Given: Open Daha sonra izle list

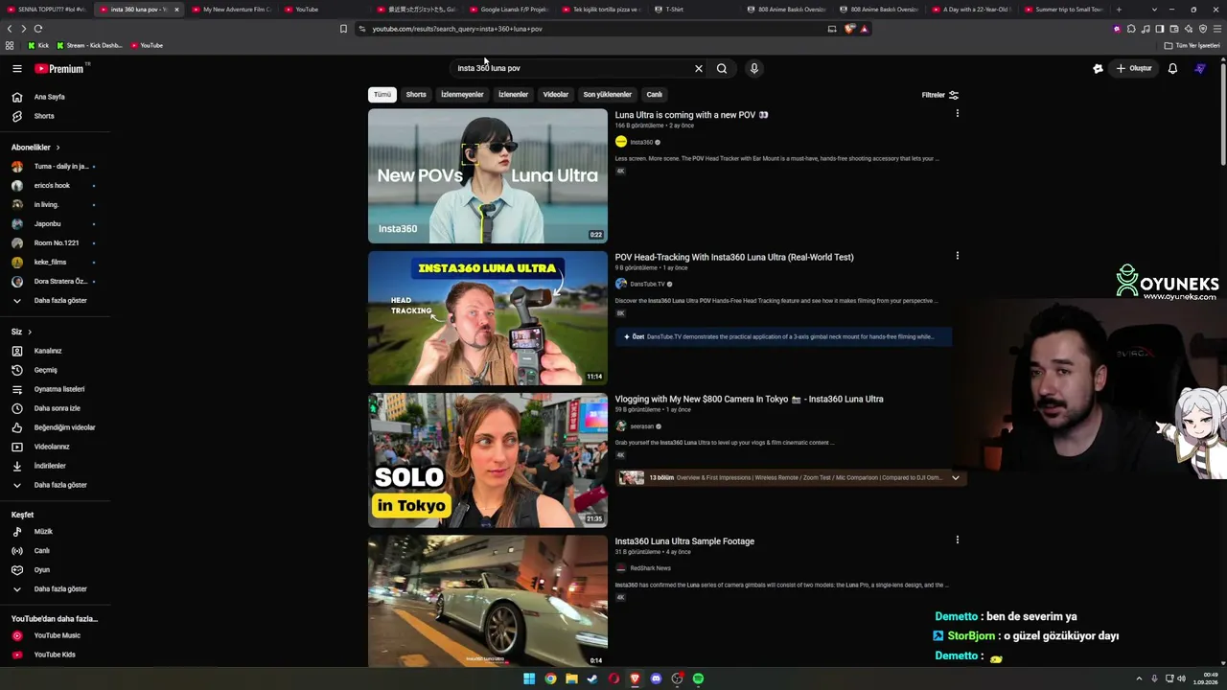Looking at the screenshot, I should tap(56, 408).
